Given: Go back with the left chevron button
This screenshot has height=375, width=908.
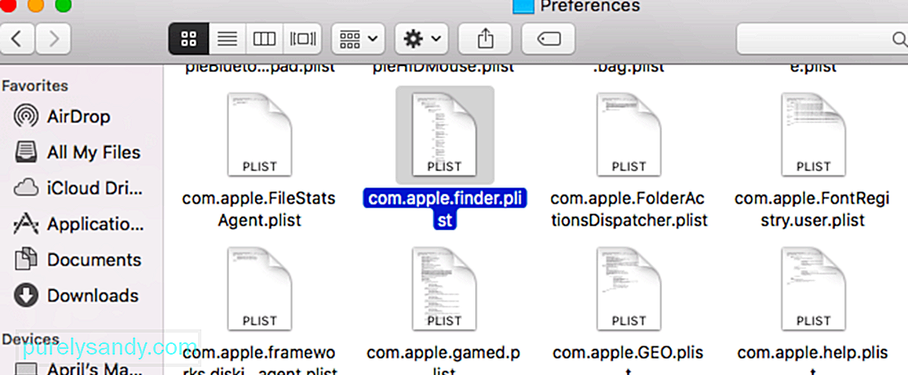Looking at the screenshot, I should (16, 39).
